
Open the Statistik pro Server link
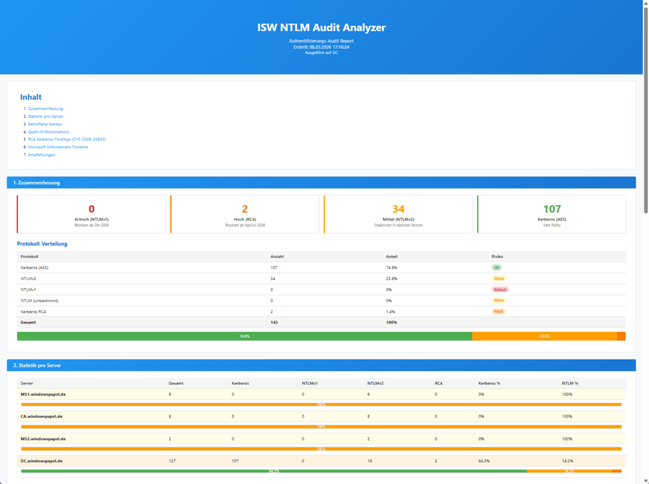pos(45,116)
